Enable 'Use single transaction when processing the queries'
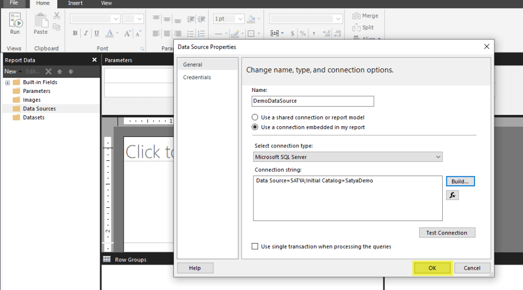 pos(255,247)
